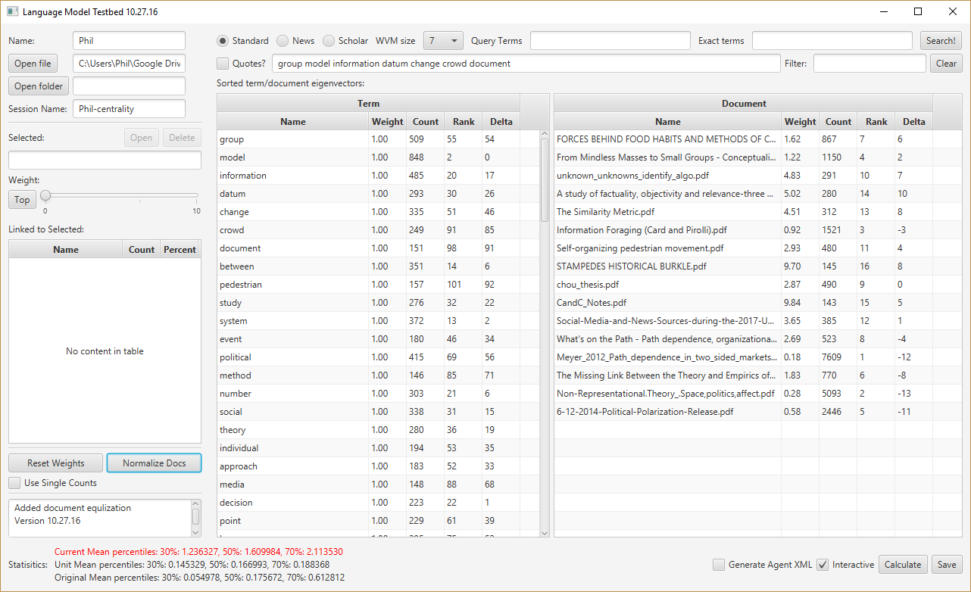The width and height of the screenshot is (971, 592).
Task: Uncheck the Interactive checkbox
Action: [x=823, y=565]
